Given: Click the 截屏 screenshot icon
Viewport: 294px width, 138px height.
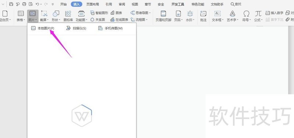Looking at the screenshot, I should tap(44, 14).
